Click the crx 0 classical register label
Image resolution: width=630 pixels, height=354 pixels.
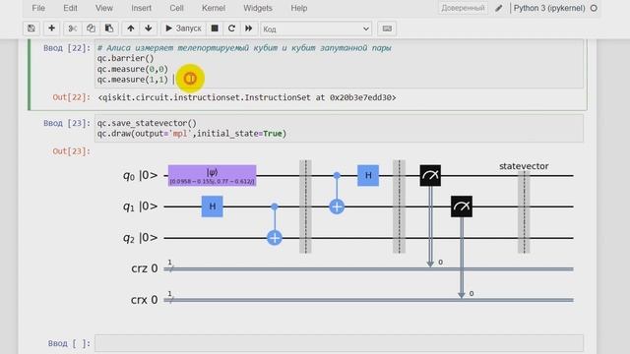[145, 300]
